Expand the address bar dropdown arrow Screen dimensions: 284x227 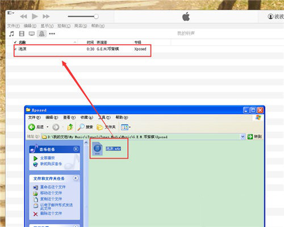click(243, 136)
